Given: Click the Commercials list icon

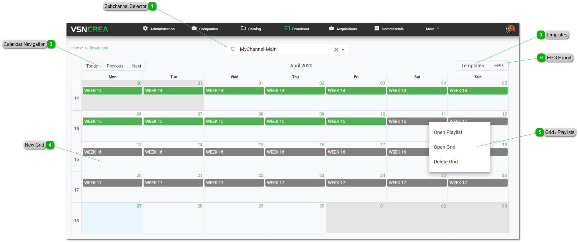Looking at the screenshot, I should [x=377, y=28].
